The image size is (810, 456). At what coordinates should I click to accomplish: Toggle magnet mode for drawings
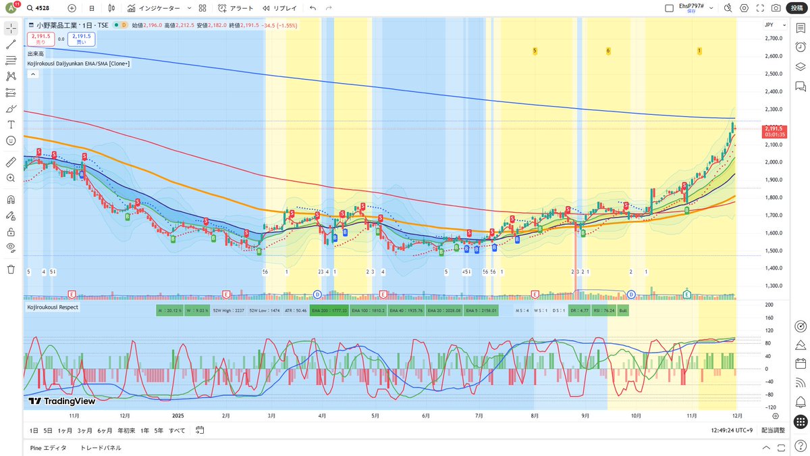[11, 200]
